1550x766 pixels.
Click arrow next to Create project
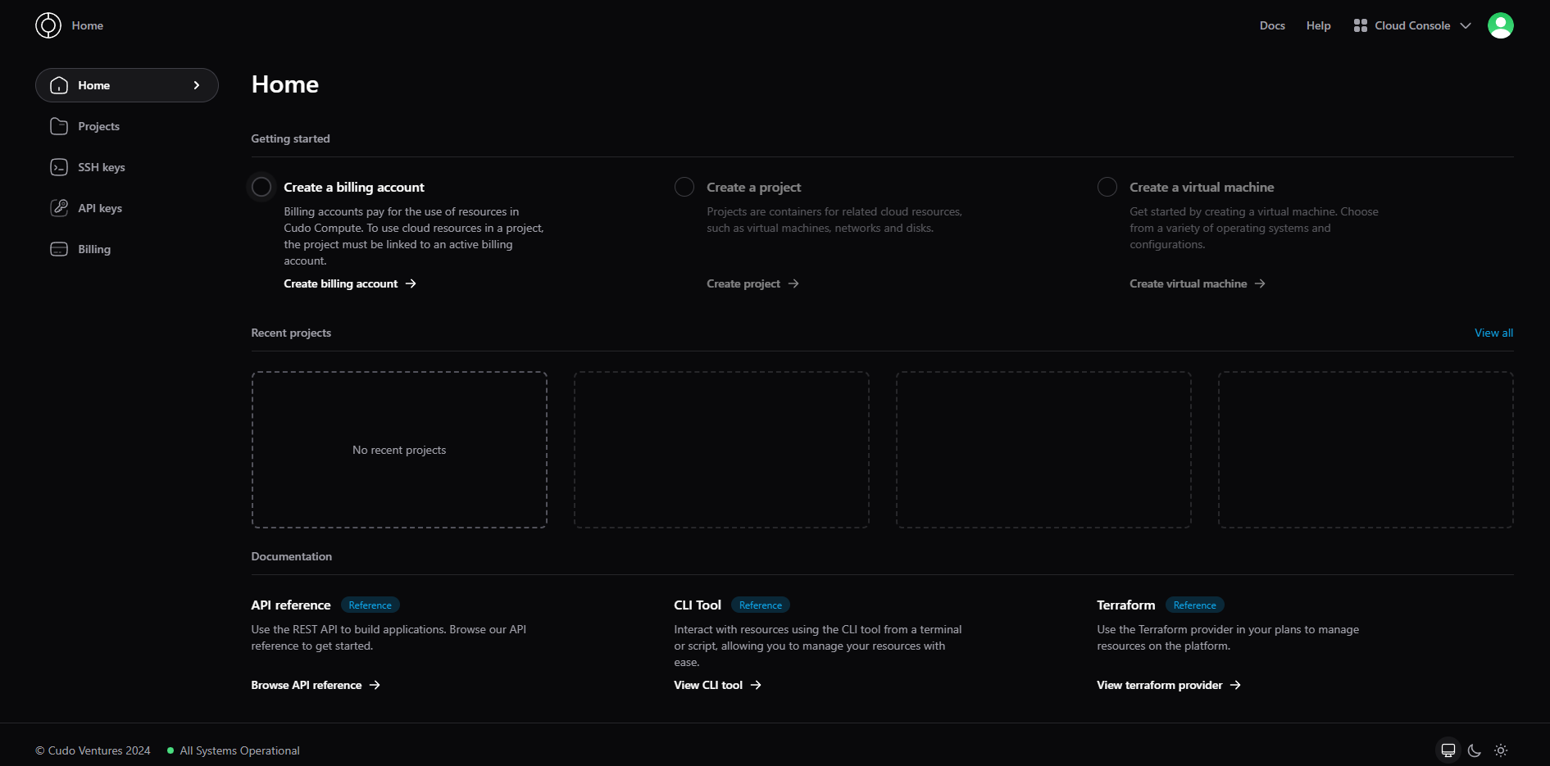[793, 283]
